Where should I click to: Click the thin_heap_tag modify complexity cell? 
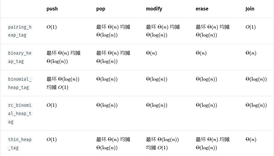[x=162, y=144]
